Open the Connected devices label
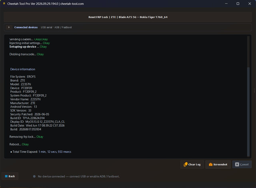Viewport: 256px width, 188px height. [x=26, y=27]
